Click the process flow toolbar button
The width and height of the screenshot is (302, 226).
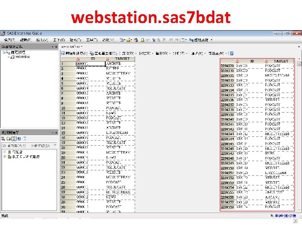[x=199, y=40]
